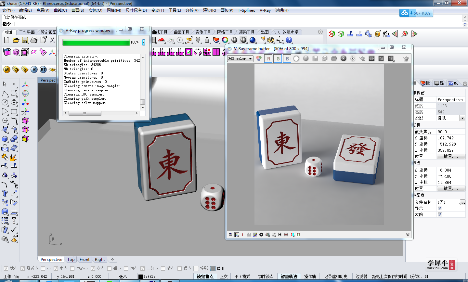
Task: Open the 渲染(R) render menu
Action: point(209,10)
